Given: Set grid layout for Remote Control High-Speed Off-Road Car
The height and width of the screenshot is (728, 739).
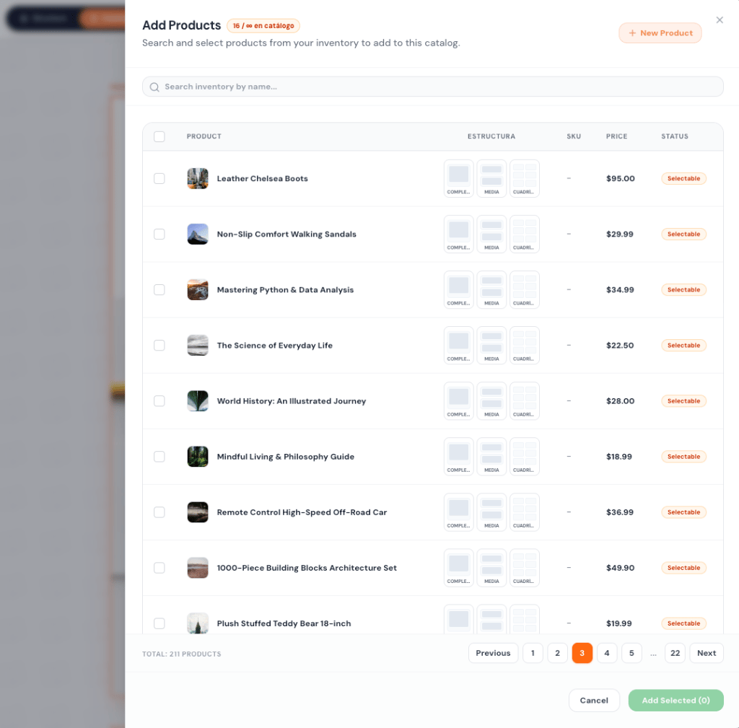Looking at the screenshot, I should (525, 512).
